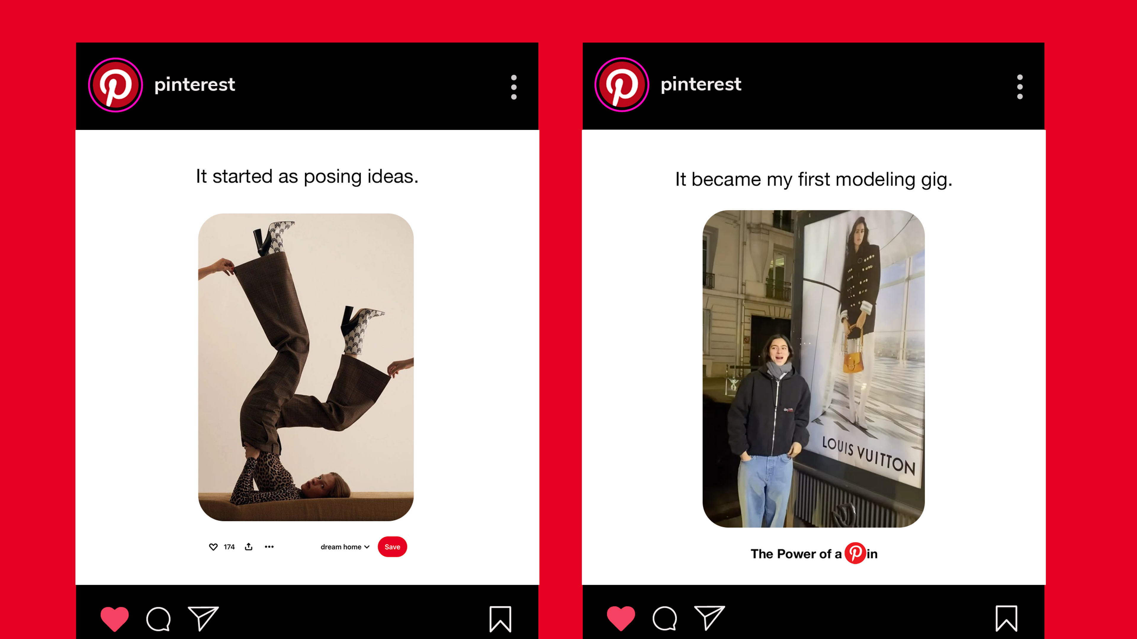Expand the dream home board dropdown
This screenshot has width=1137, height=639.
click(x=345, y=547)
